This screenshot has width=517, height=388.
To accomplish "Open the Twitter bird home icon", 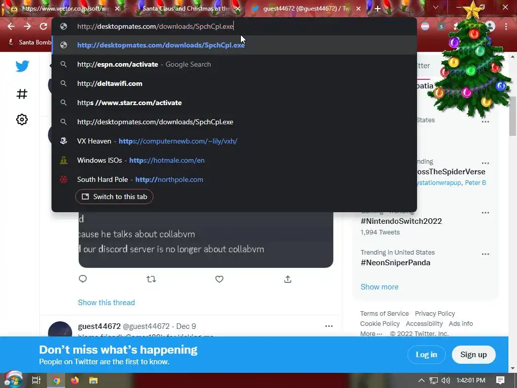I will tap(22, 66).
